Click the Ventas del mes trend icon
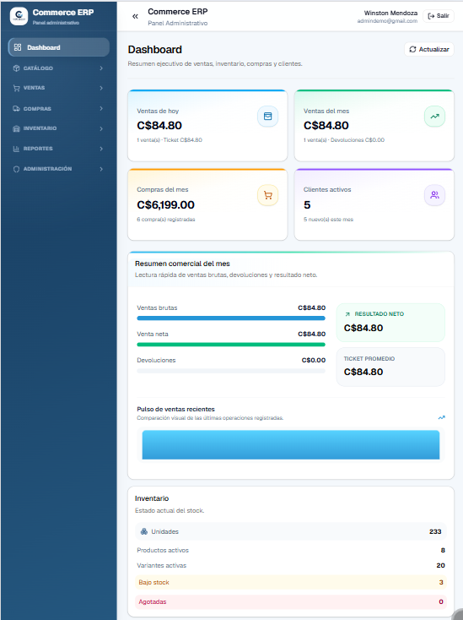The image size is (463, 620). 434,117
